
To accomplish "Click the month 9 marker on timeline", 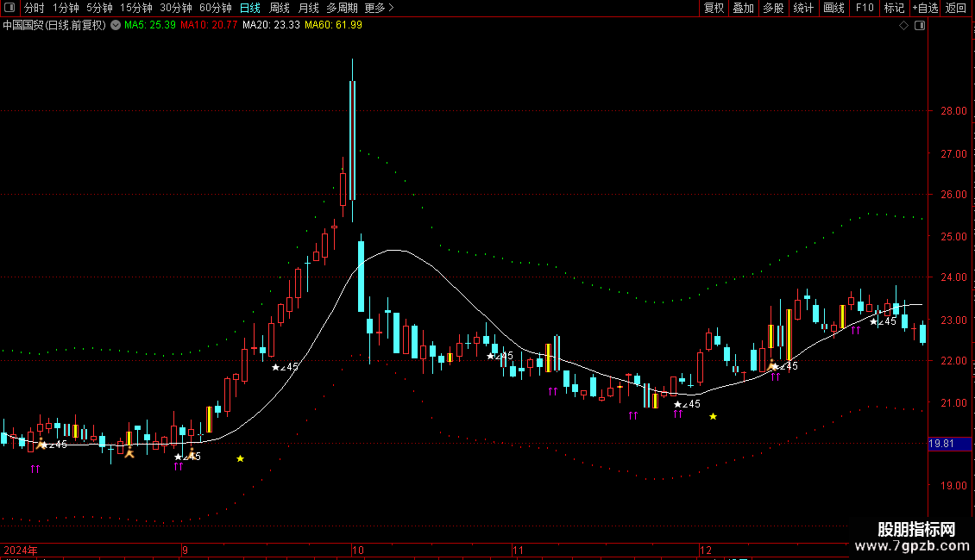I will click(x=185, y=551).
